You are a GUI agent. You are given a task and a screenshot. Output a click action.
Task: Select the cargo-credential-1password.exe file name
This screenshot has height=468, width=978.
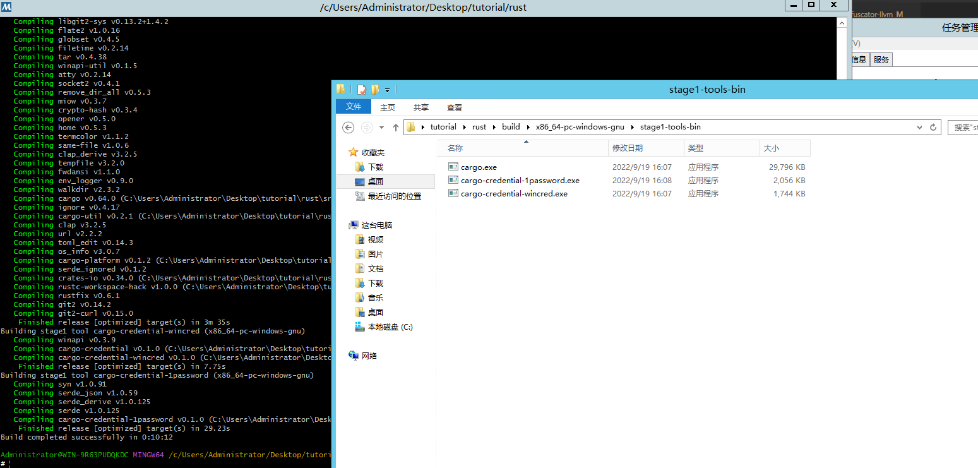pos(520,181)
